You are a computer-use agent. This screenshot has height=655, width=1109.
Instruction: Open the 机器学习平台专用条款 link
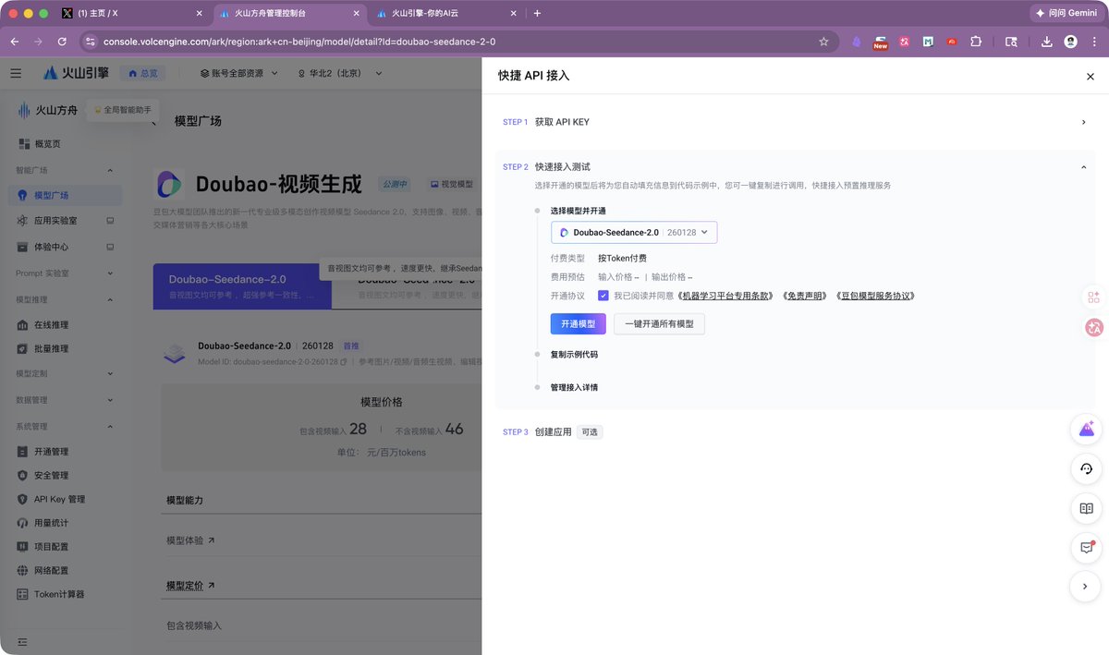coord(726,297)
